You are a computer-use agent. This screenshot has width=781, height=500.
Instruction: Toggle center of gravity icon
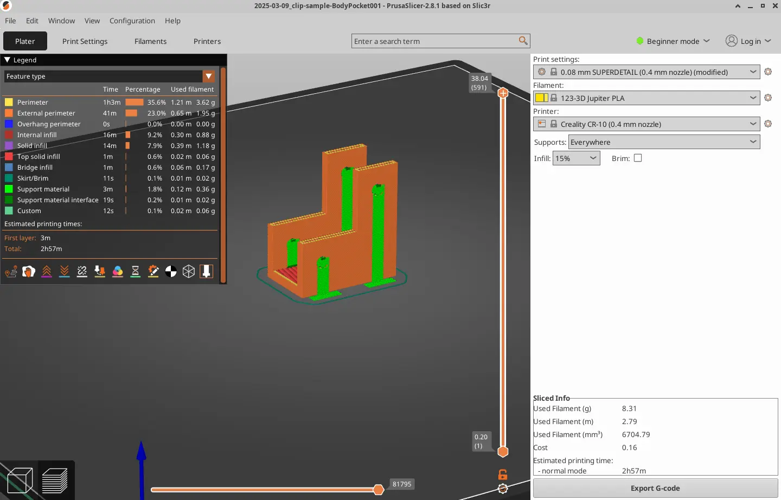171,272
